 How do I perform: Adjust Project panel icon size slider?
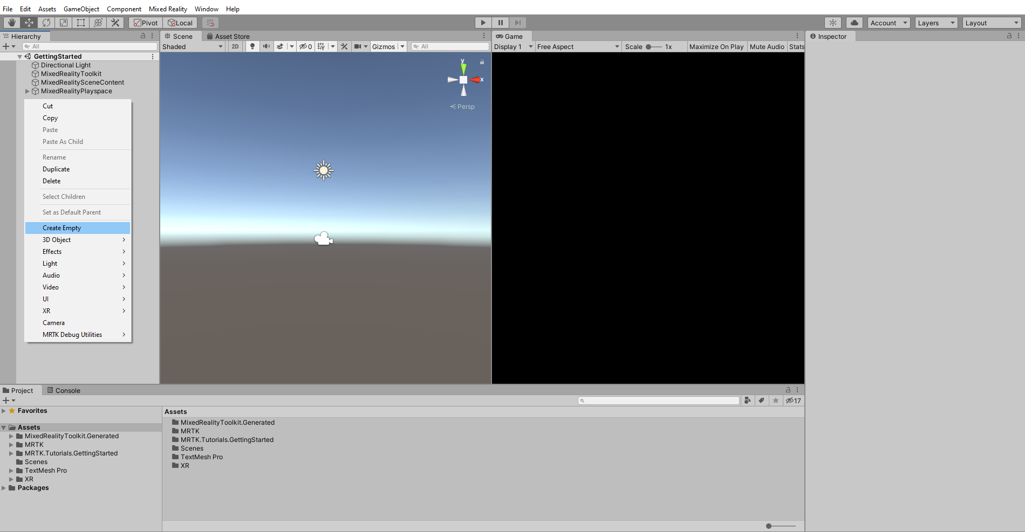pos(781,526)
